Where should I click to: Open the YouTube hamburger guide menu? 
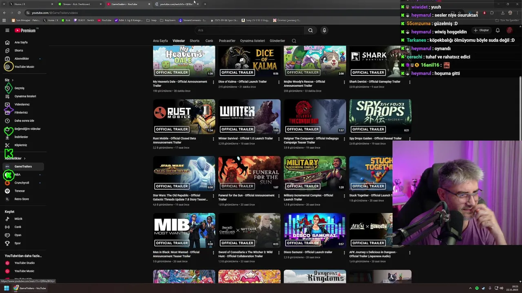pos(7,30)
